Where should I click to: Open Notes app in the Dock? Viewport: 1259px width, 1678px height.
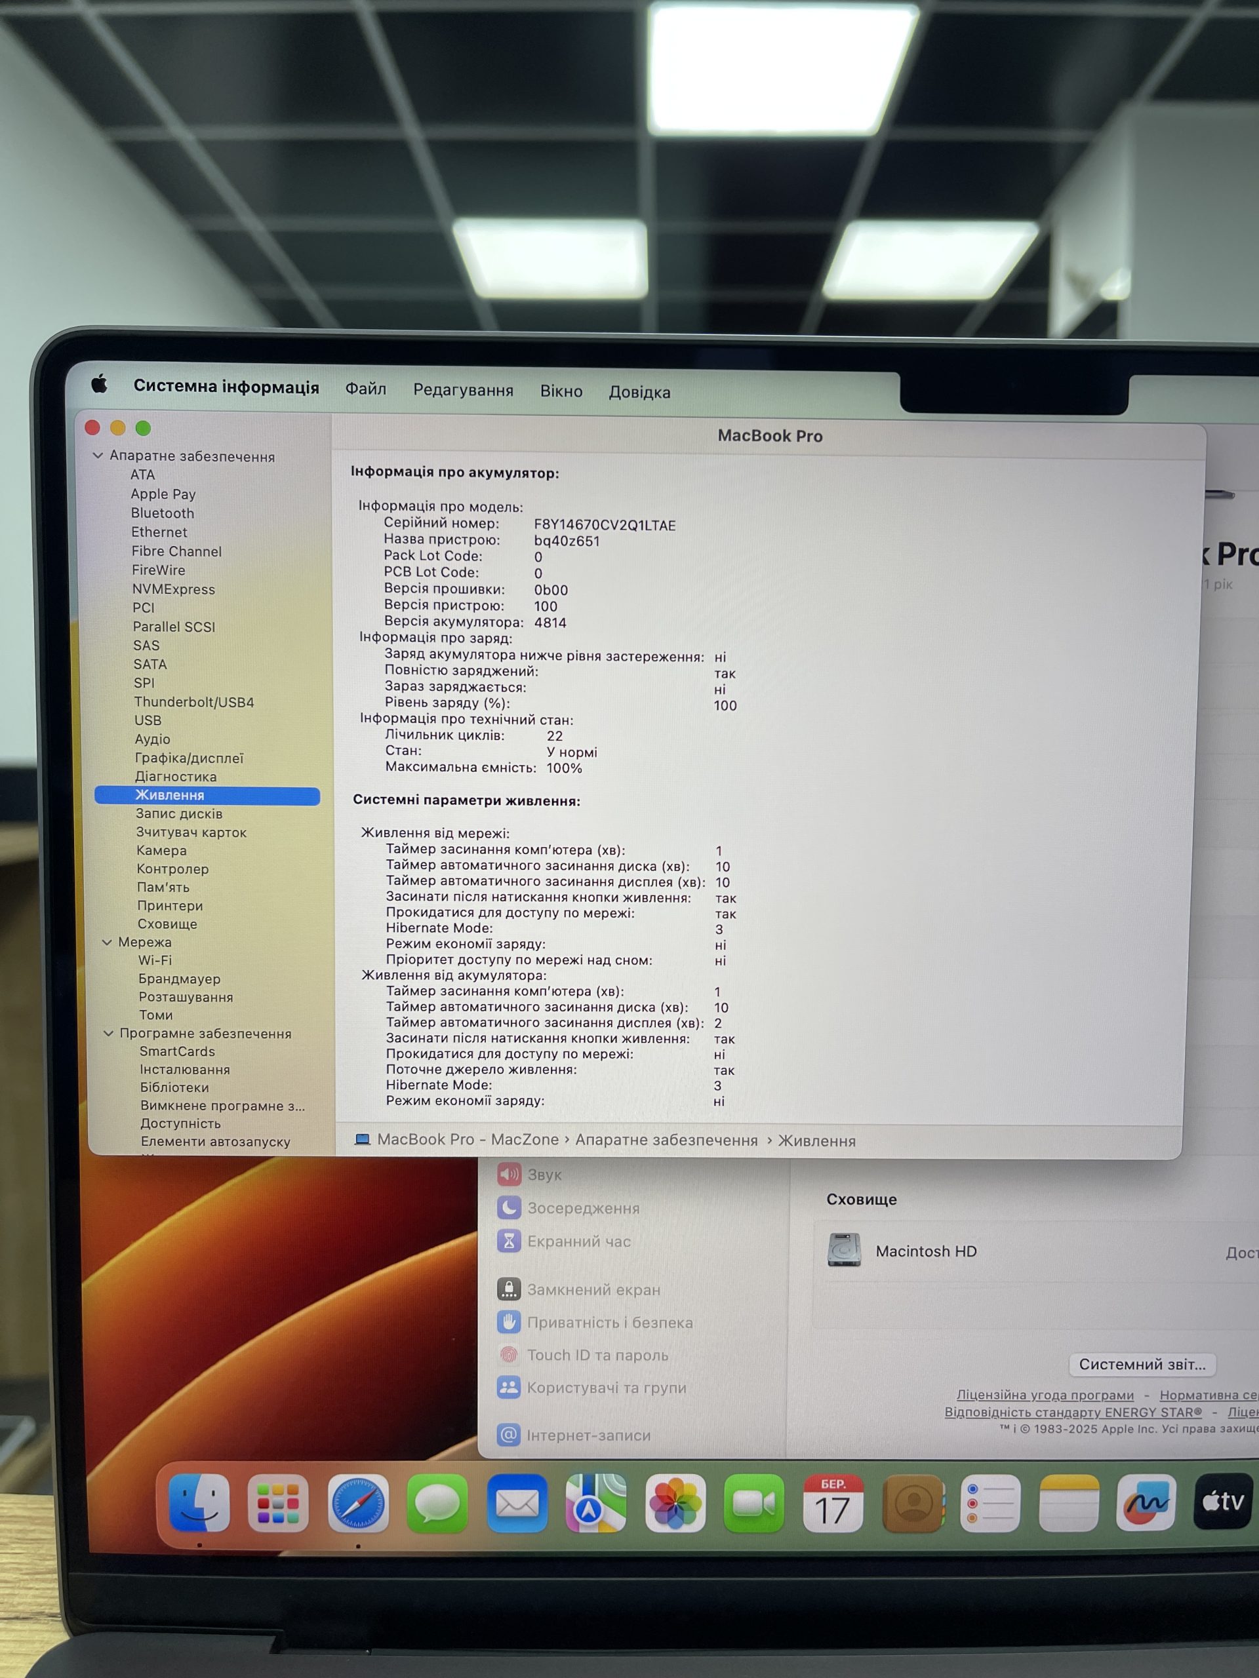point(1069,1503)
